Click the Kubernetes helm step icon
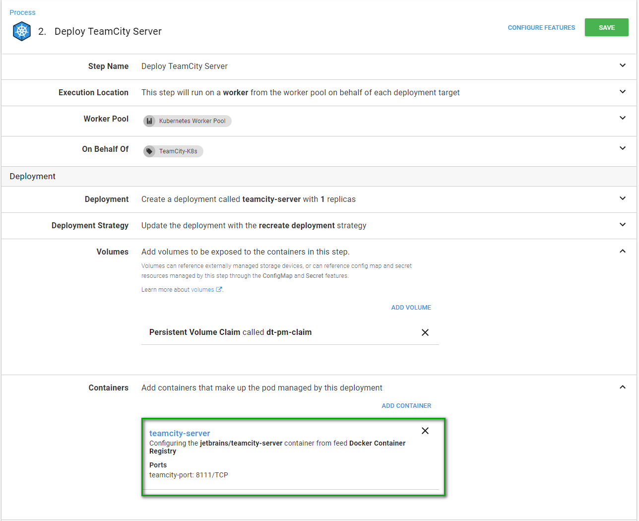The height and width of the screenshot is (521, 639). pyautogui.click(x=22, y=31)
